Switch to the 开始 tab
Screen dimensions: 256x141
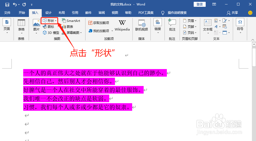[22, 13]
